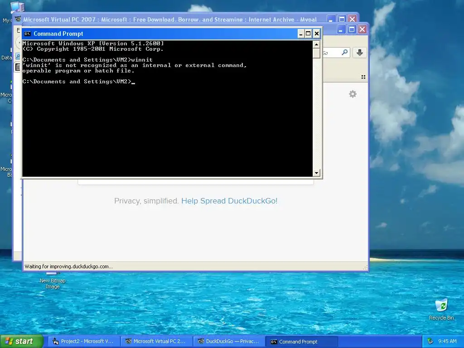Click the Privacy, simplified. text

coord(146,201)
